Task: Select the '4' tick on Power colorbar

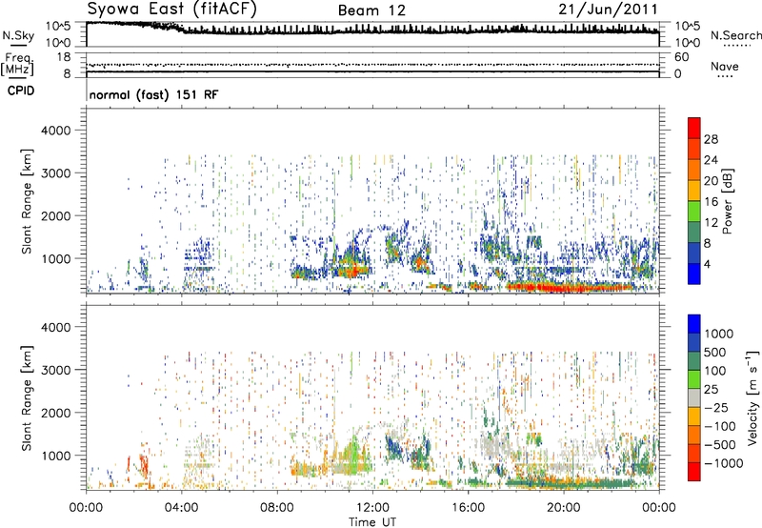Action: click(x=707, y=264)
